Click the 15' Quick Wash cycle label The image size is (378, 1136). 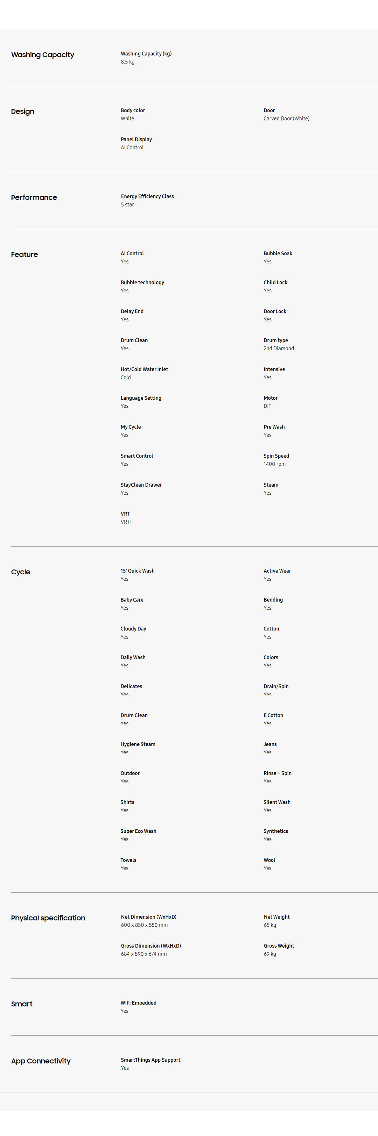tap(137, 571)
